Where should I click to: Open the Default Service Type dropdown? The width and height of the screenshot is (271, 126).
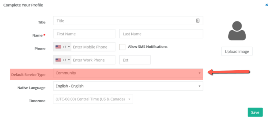(128, 73)
